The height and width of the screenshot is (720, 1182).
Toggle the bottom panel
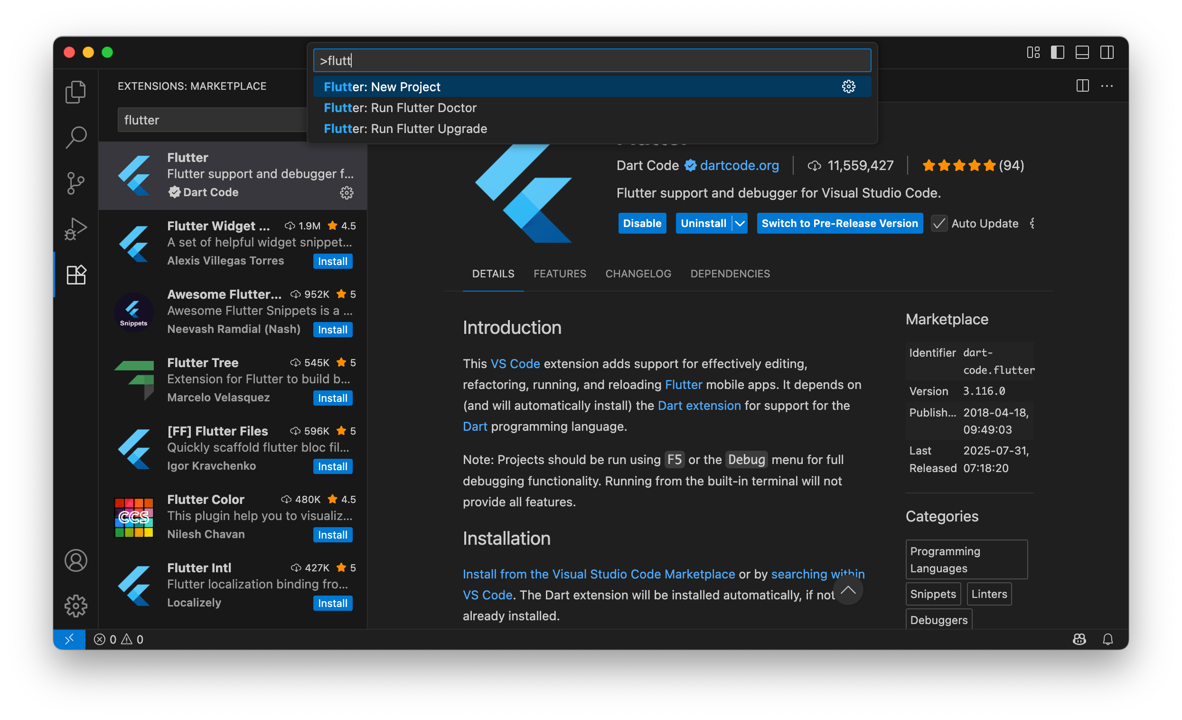coord(1082,52)
